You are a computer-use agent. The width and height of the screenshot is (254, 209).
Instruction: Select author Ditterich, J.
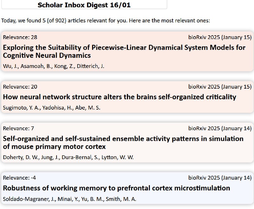coord(90,66)
